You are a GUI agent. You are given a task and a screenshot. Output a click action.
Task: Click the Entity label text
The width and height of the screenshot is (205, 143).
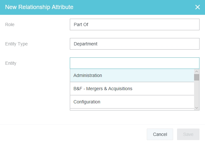point(11,63)
